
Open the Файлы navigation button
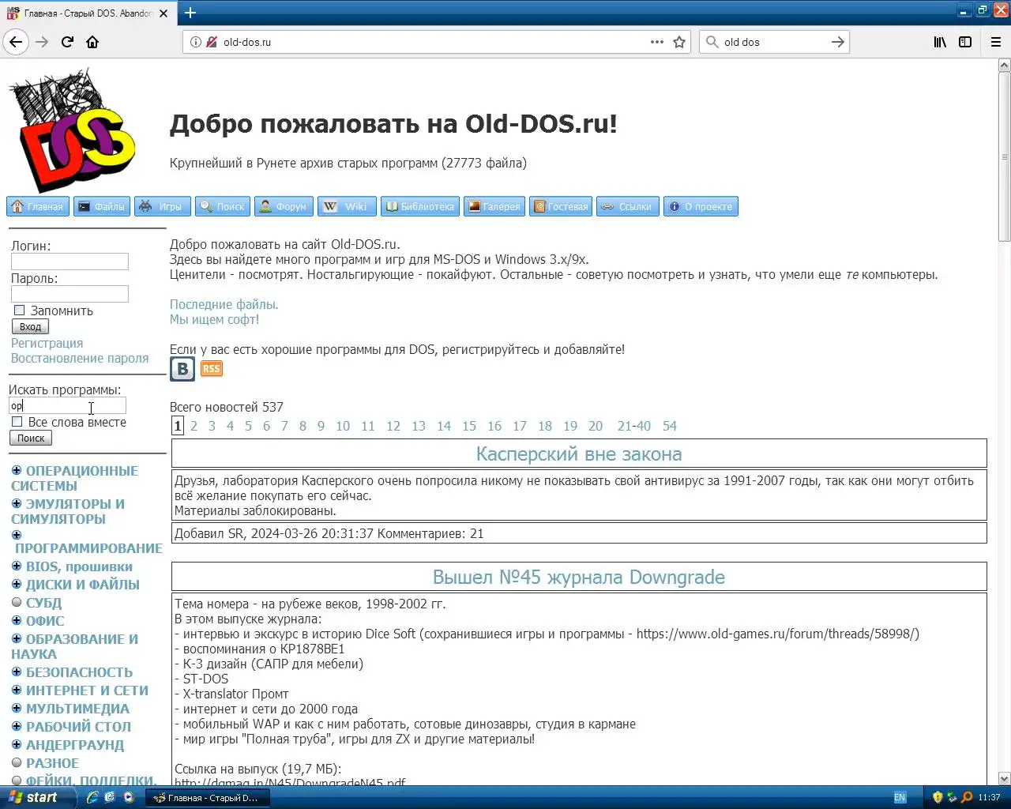[102, 206]
